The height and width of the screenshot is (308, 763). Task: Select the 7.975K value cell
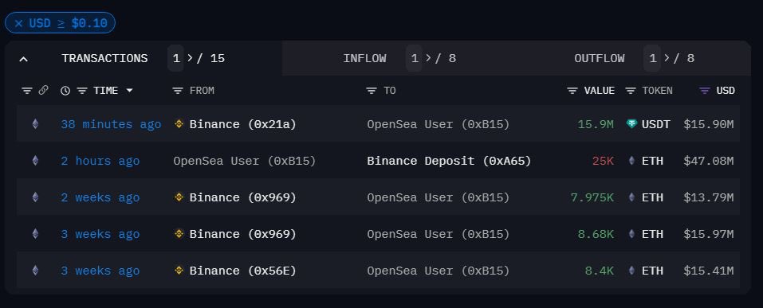pos(592,197)
